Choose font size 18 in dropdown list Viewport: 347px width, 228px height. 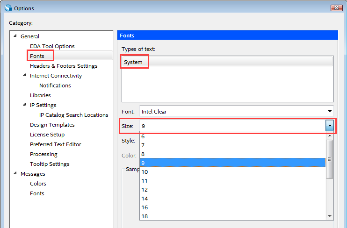pos(145,216)
